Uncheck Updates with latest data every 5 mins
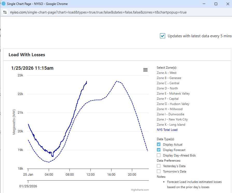Viewport: 232px width, 193px height. pyautogui.click(x=163, y=36)
